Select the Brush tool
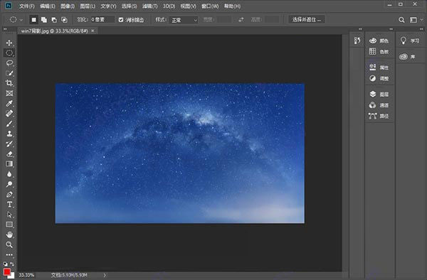 tap(9, 124)
